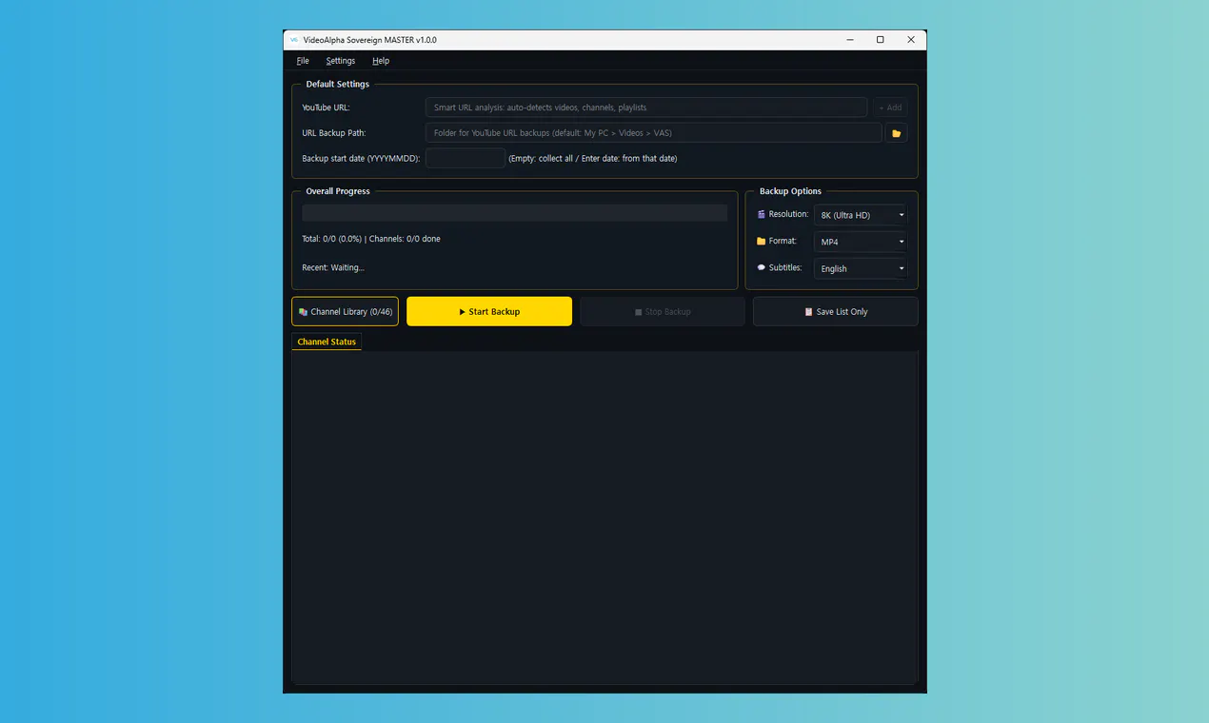Expand the Resolution dropdown showing 8K (Ultra HD)

click(x=861, y=215)
